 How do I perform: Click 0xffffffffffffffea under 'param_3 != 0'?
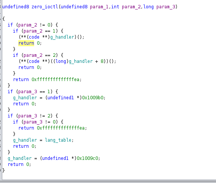coord(61,128)
